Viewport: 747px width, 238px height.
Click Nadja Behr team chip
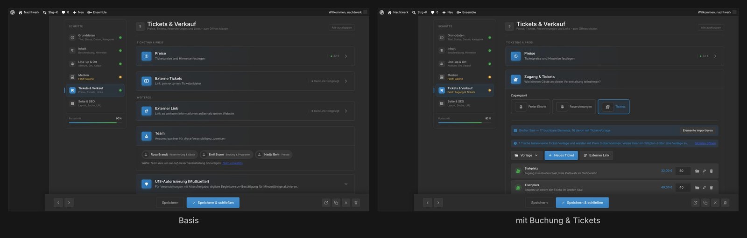(274, 155)
